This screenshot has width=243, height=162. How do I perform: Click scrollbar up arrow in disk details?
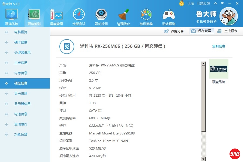(204, 63)
